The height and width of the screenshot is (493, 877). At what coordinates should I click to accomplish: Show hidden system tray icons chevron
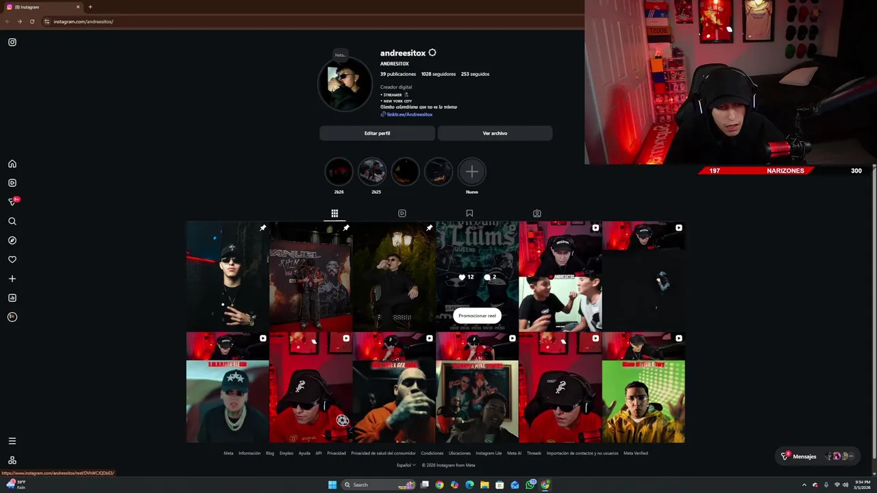pyautogui.click(x=804, y=485)
